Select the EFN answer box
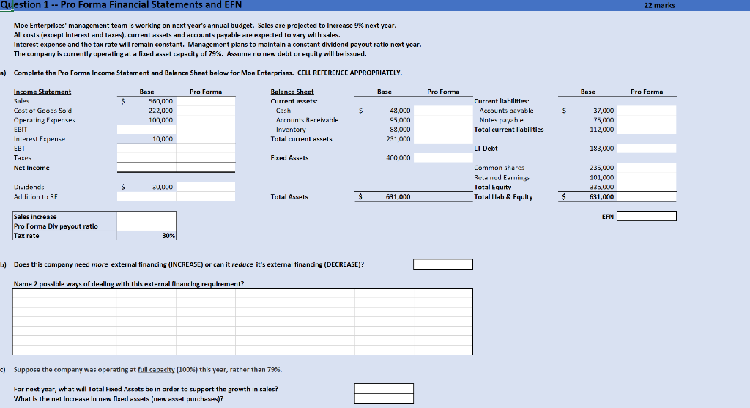 647,216
